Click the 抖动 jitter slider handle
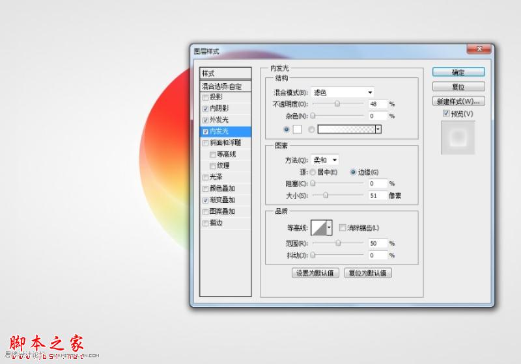The image size is (521, 364). pos(313,255)
